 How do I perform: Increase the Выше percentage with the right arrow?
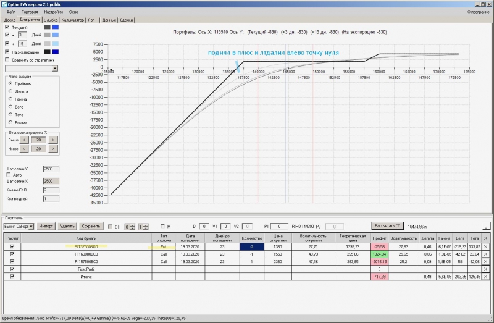click(53, 140)
